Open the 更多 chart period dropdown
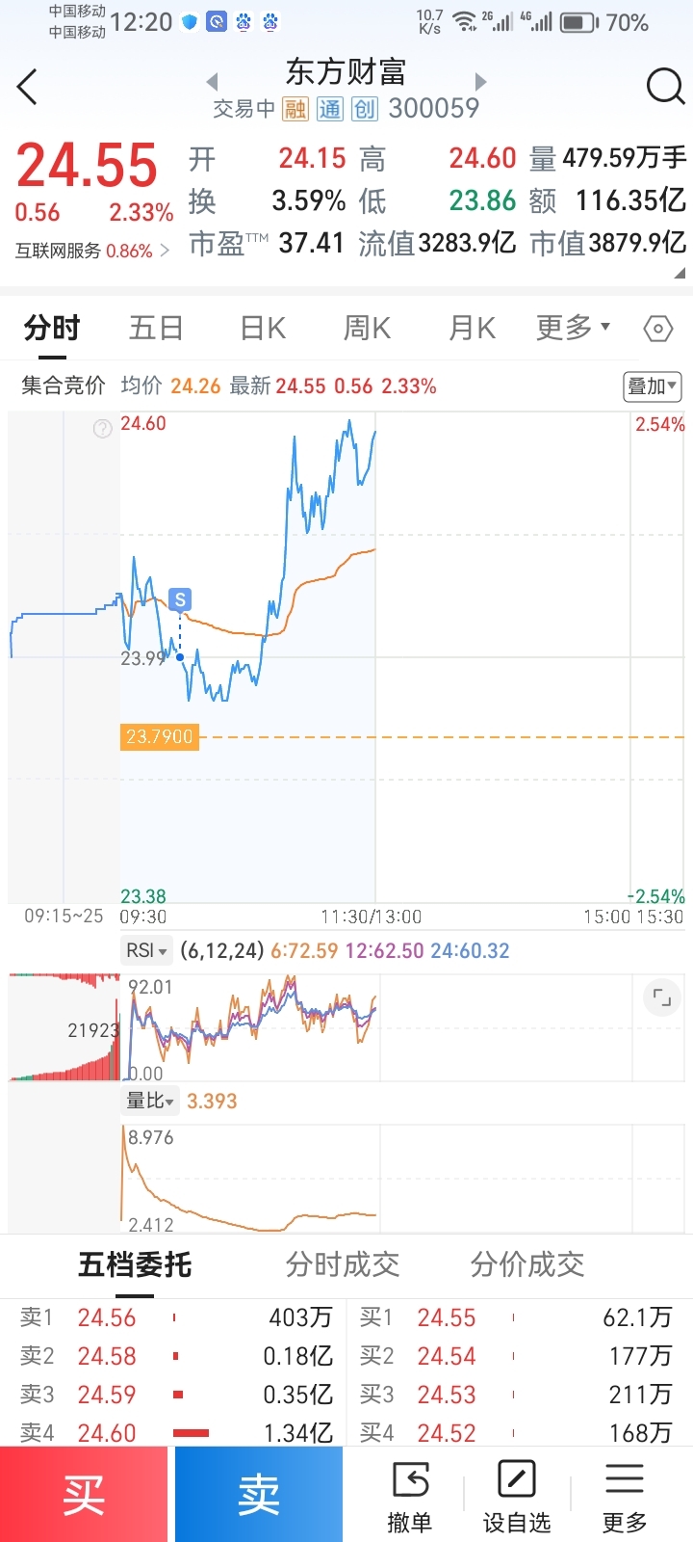 [573, 328]
